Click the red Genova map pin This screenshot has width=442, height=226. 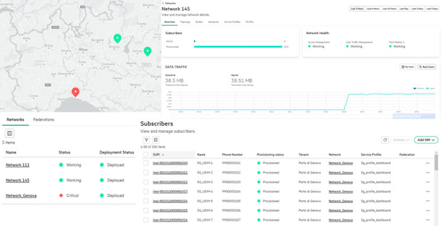[75, 92]
